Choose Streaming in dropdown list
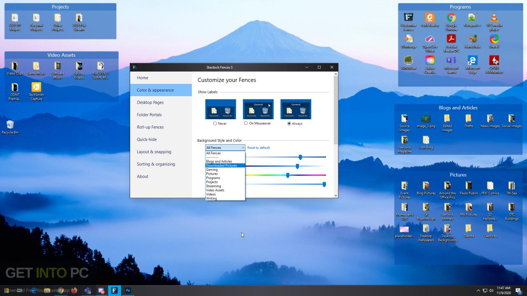The image size is (527, 296). [x=225, y=186]
